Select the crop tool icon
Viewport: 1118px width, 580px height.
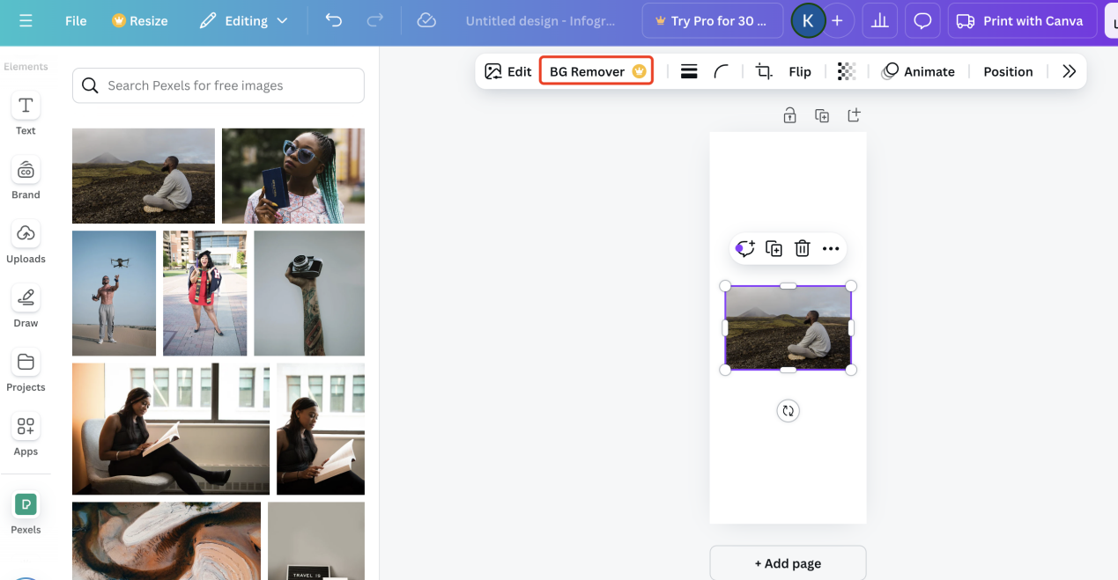click(x=764, y=72)
